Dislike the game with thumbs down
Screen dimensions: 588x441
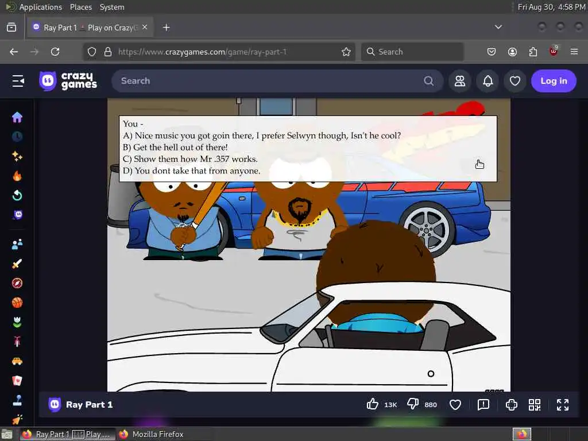413,404
